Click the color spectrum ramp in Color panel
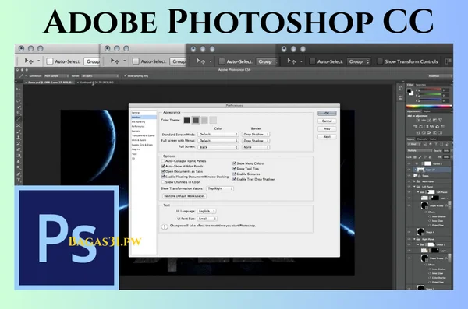 point(429,107)
